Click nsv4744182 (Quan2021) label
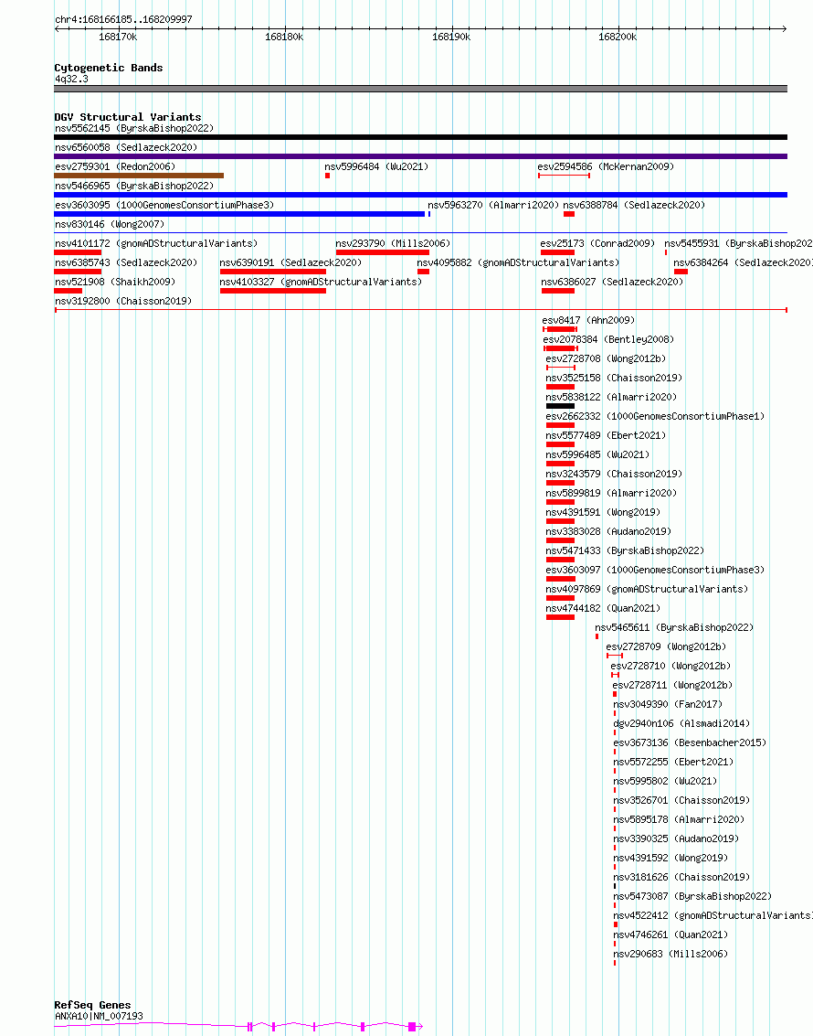Image resolution: width=813 pixels, height=1036 pixels. click(603, 607)
